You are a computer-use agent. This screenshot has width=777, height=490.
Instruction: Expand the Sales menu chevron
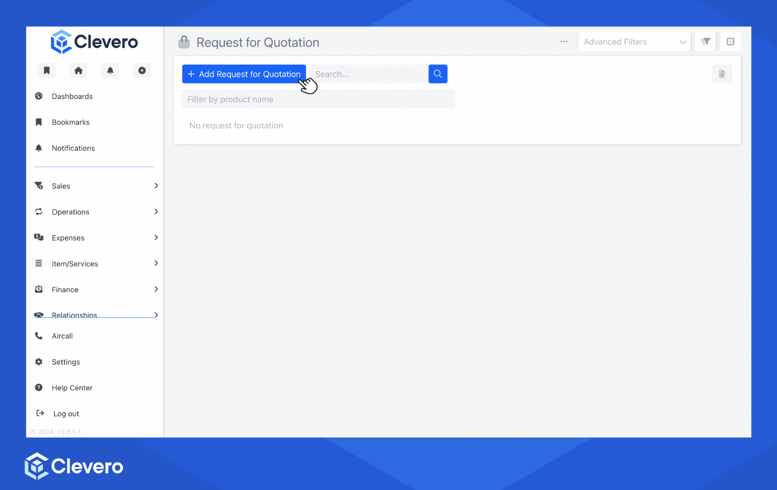coord(156,186)
